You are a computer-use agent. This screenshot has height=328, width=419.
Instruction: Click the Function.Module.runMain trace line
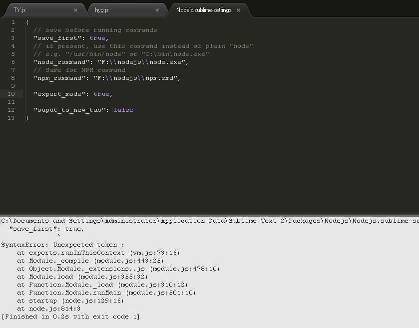point(106,293)
